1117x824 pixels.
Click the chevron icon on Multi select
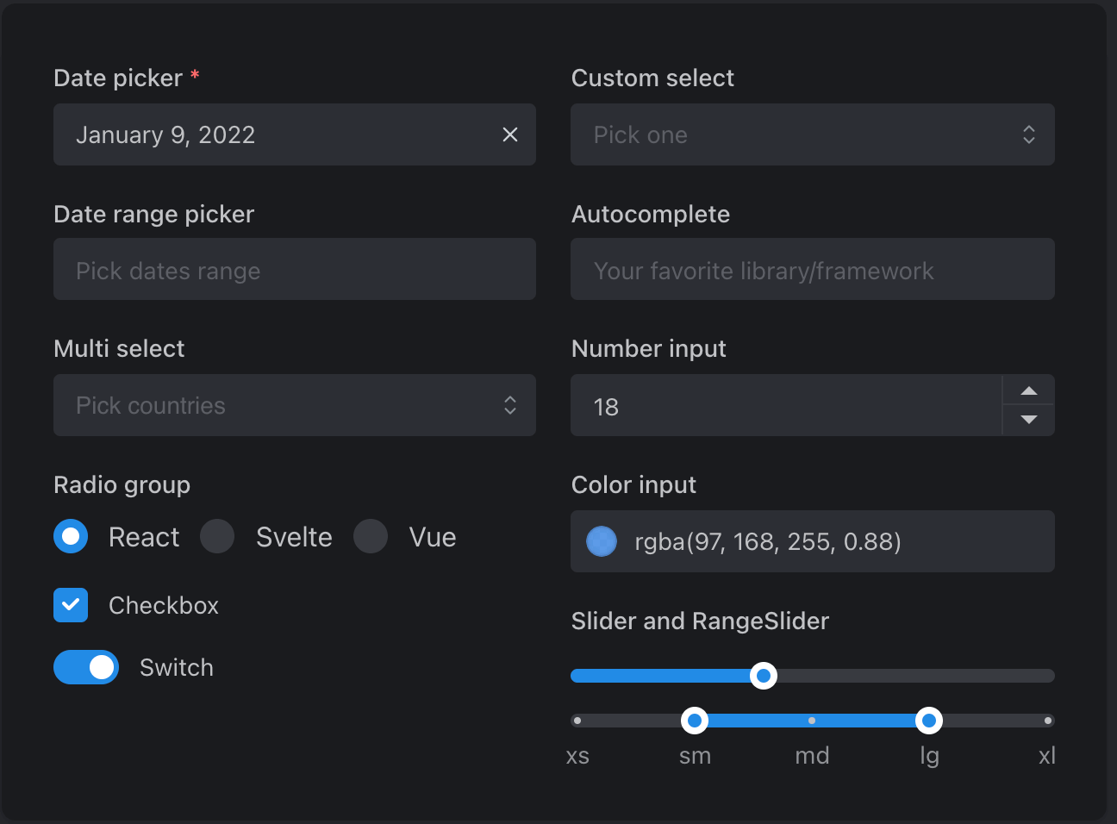(x=509, y=405)
